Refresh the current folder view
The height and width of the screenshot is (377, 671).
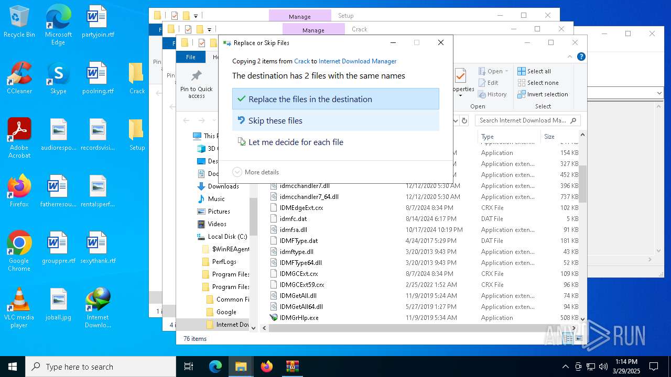(x=464, y=120)
